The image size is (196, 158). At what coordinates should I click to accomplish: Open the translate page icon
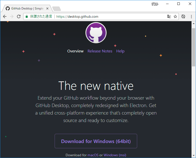tap(169, 16)
